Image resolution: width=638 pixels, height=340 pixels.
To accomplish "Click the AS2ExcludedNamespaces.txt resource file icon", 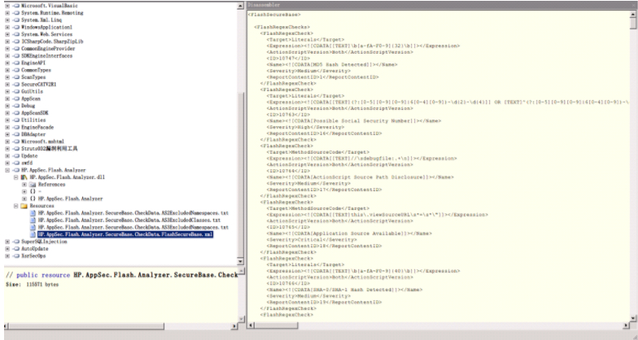I will tap(33, 213).
